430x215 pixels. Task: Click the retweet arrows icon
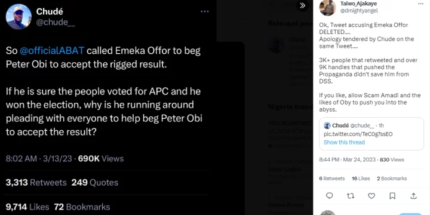[x=351, y=195]
